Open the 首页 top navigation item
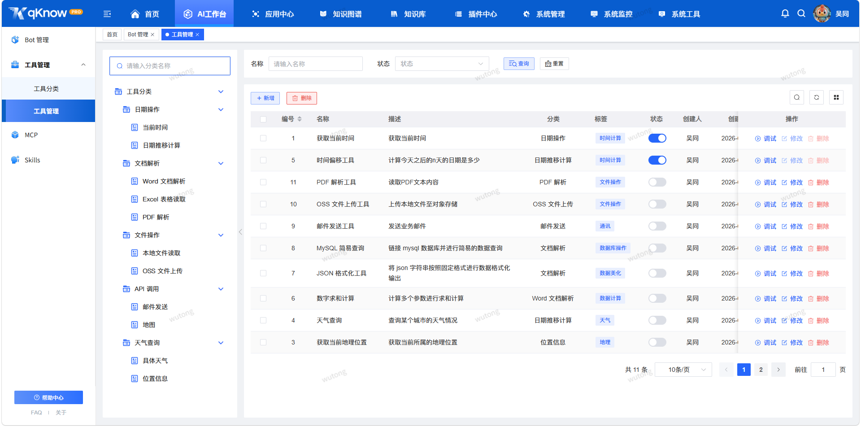The height and width of the screenshot is (427, 861). [145, 14]
